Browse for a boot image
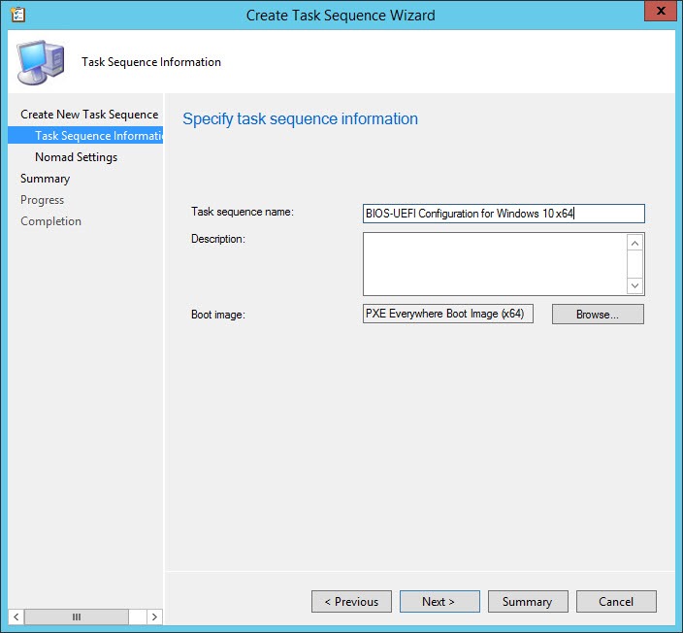Screen dimensions: 683x633 [x=597, y=315]
